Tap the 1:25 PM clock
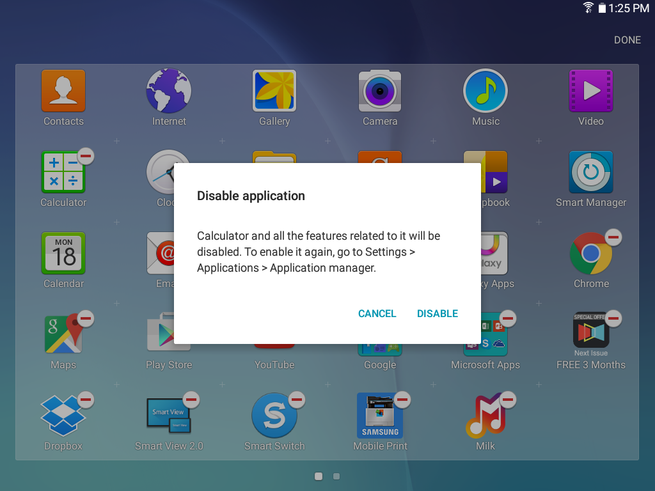 tap(629, 8)
